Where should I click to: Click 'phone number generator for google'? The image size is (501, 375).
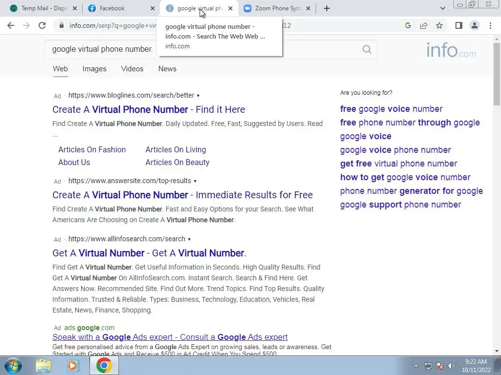point(411,191)
